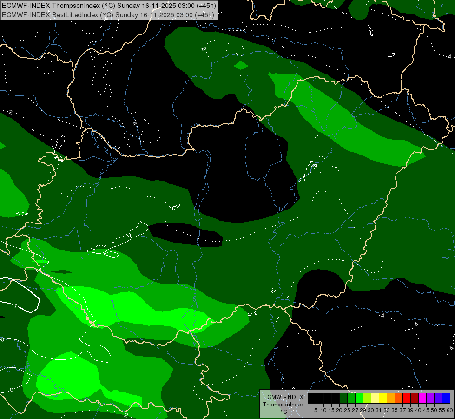Click the magenta 40-45 legend swatch
The height and width of the screenshot is (419, 455).
tap(422, 399)
